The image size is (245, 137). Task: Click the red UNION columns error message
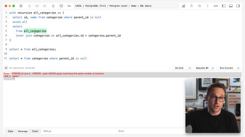pos(58,73)
